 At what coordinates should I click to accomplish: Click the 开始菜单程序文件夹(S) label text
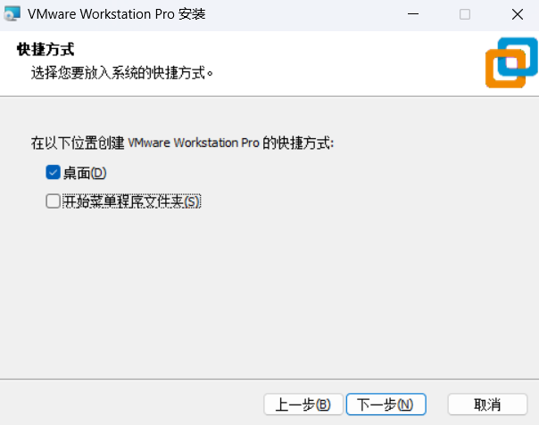132,201
